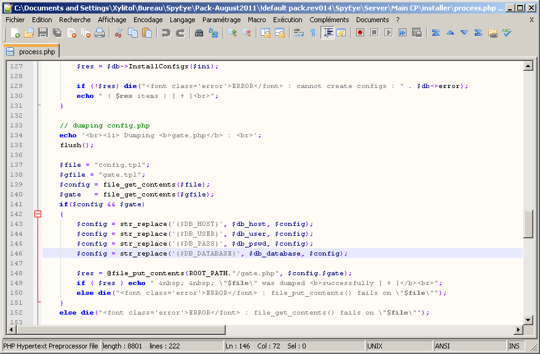Screen dimensions: 540x354
Task: Paste using the clipboard icon
Action: 147,33
